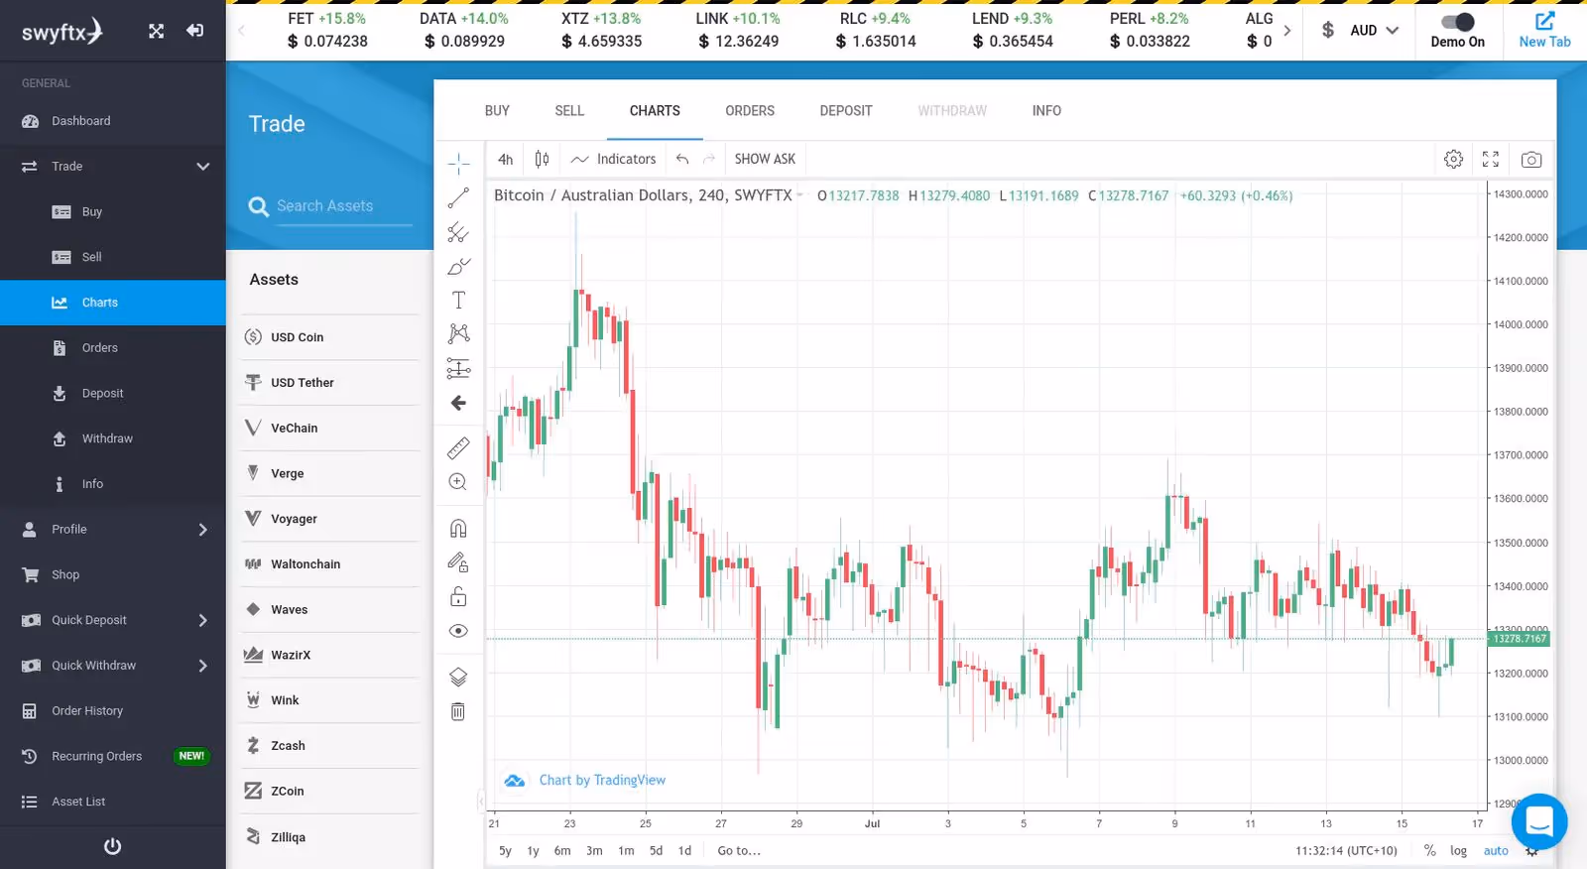Select VeChain from Assets list
This screenshot has width=1587, height=869.
coord(330,429)
